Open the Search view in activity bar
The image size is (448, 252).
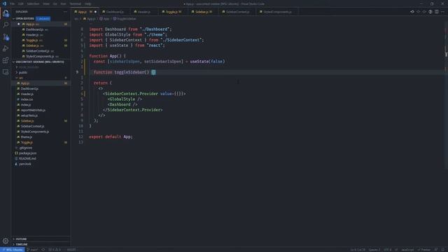tap(6, 25)
